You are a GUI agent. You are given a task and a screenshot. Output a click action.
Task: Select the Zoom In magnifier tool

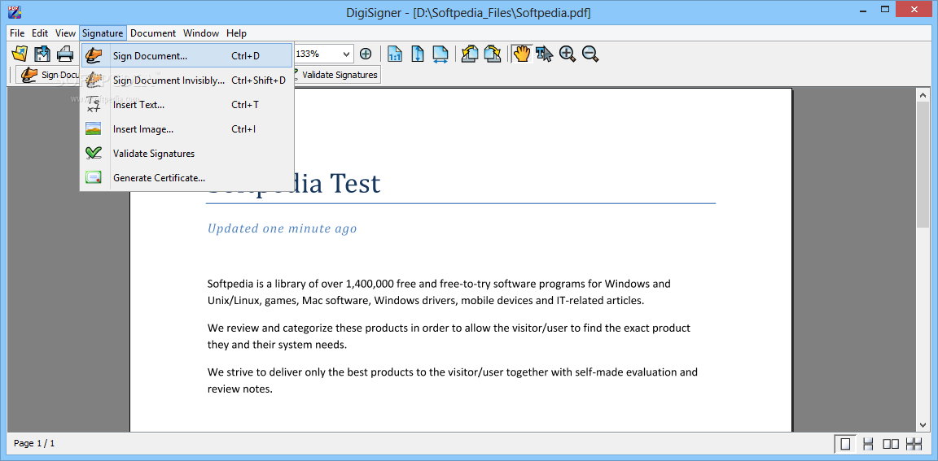coord(567,54)
